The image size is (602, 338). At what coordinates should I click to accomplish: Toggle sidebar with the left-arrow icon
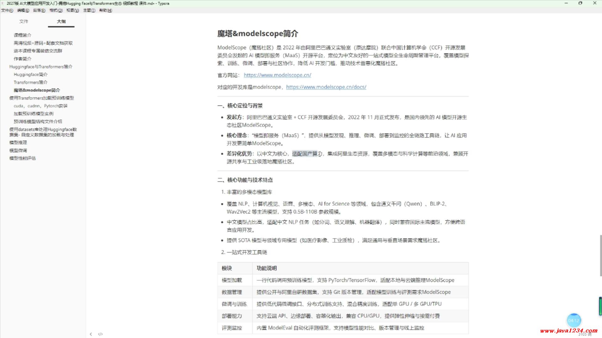coord(91,334)
